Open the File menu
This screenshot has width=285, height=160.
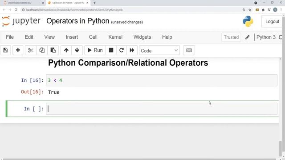click(10, 37)
